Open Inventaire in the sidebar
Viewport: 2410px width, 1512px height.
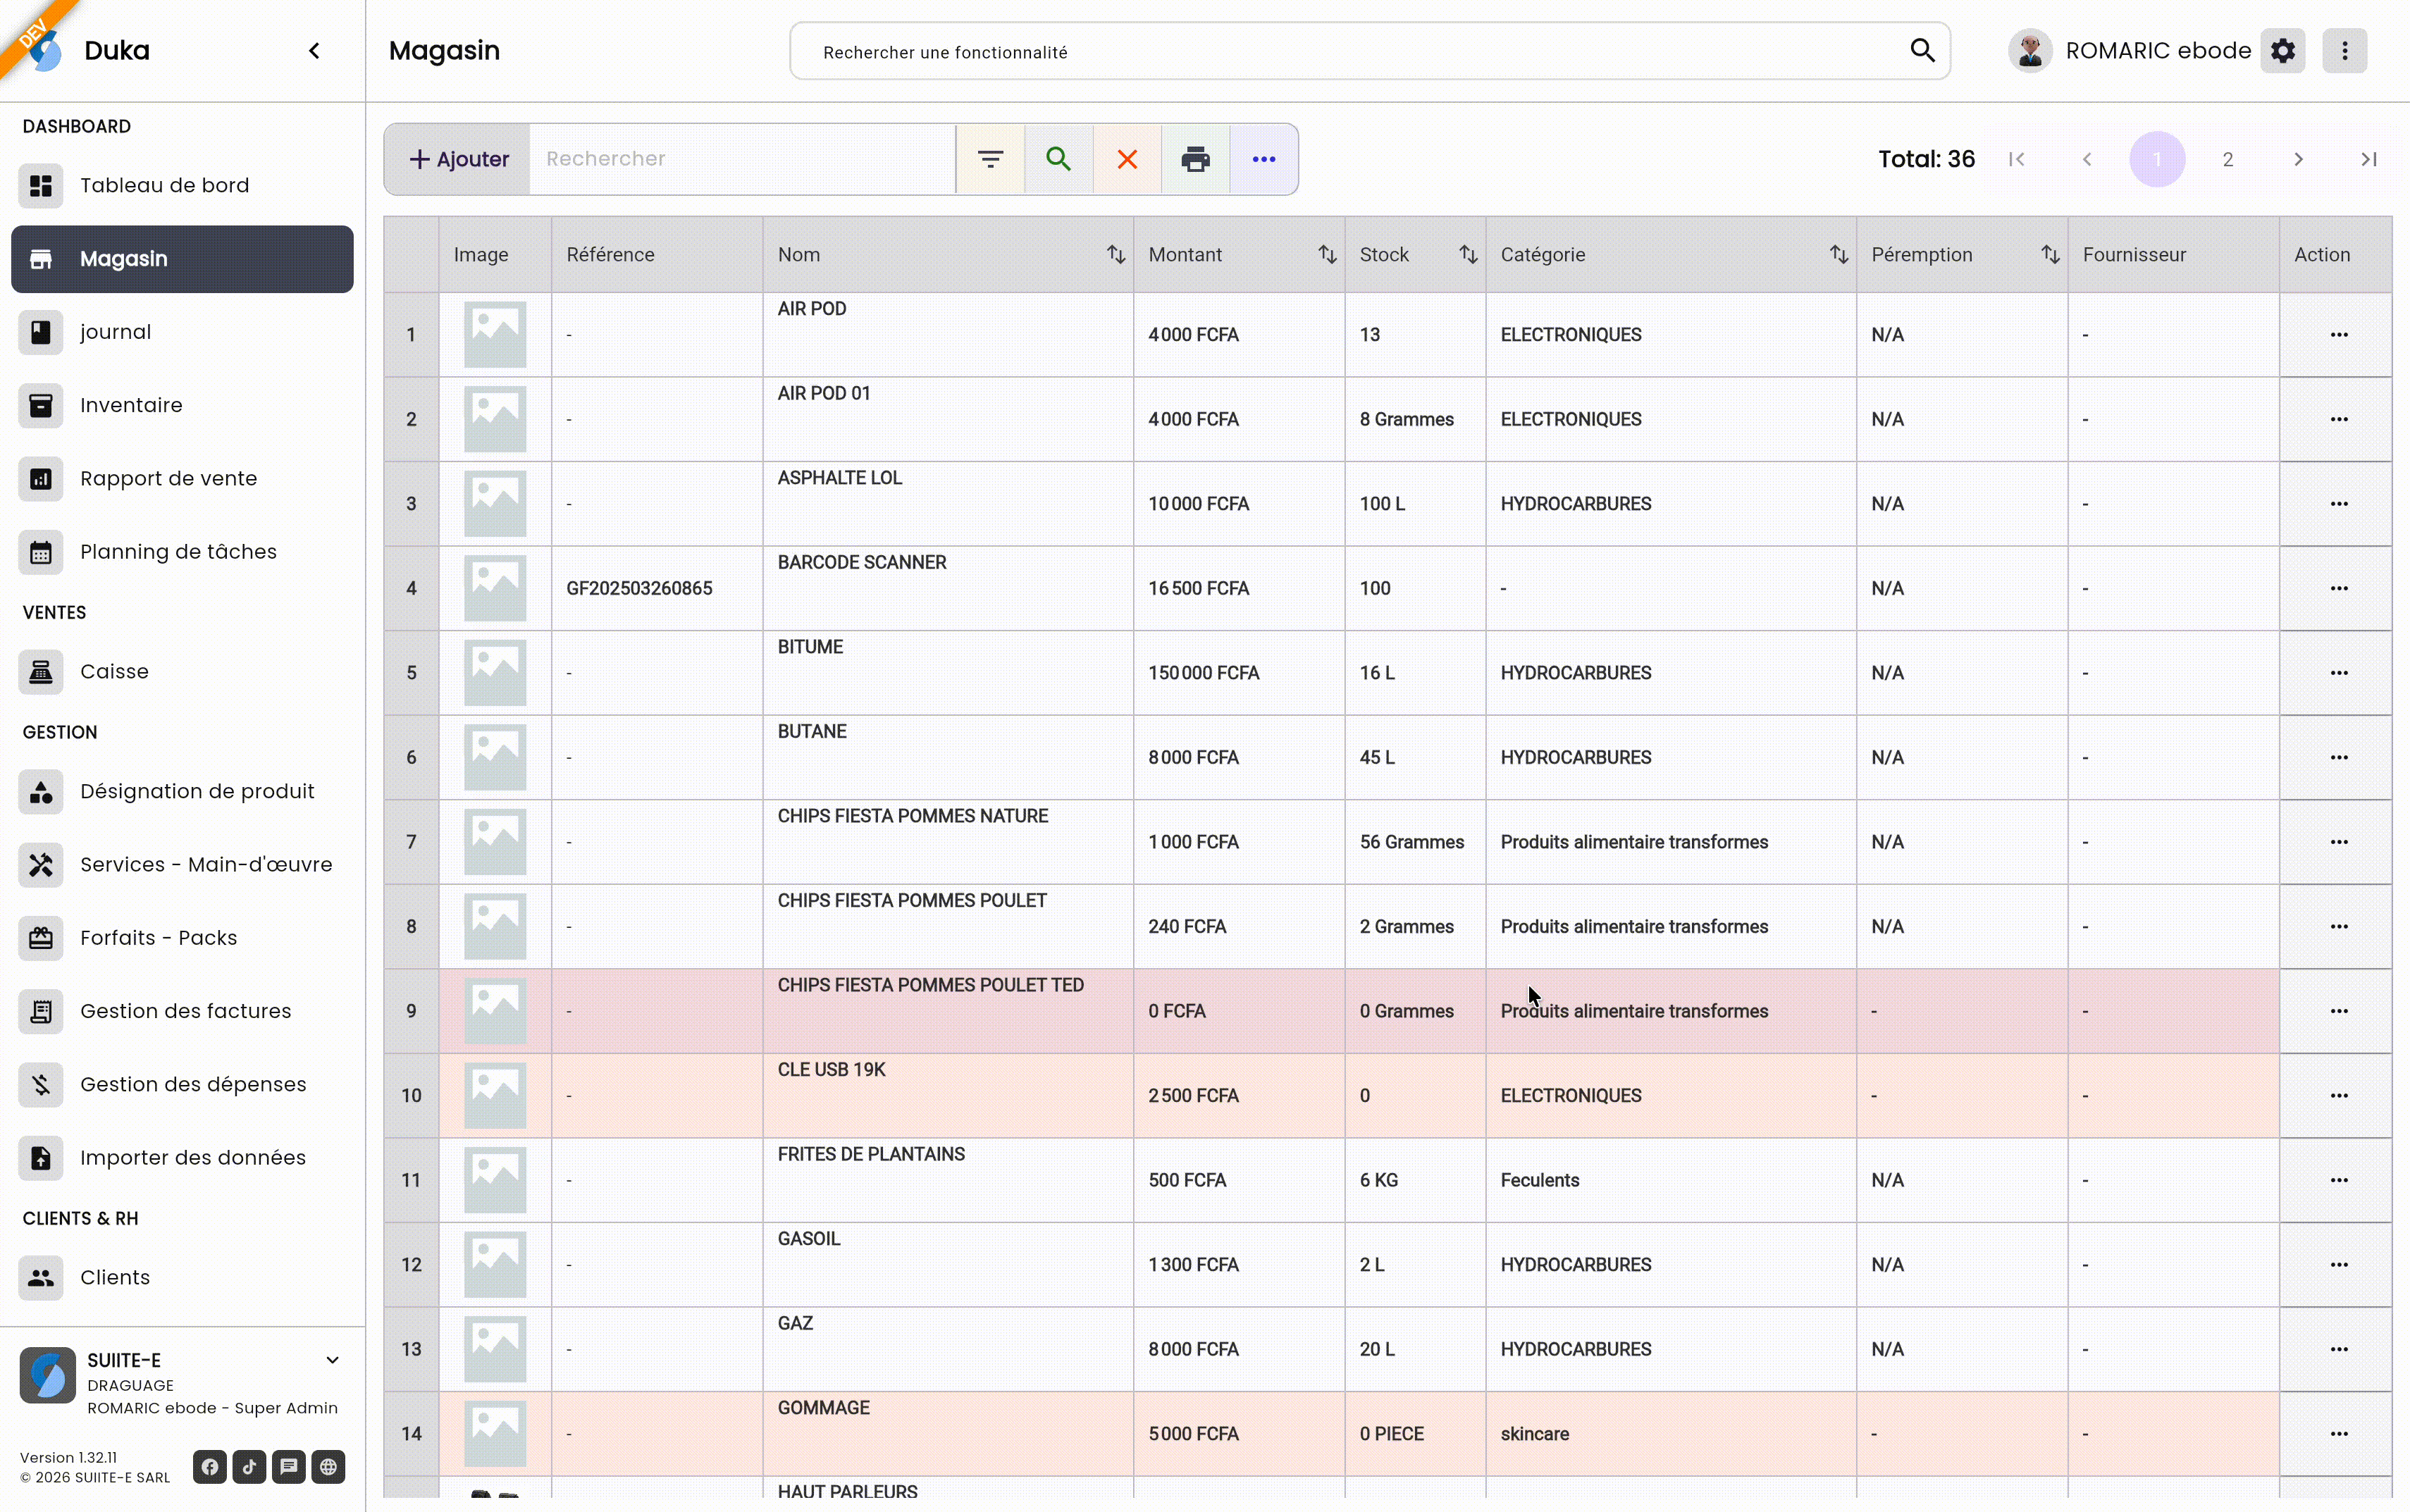pos(131,405)
